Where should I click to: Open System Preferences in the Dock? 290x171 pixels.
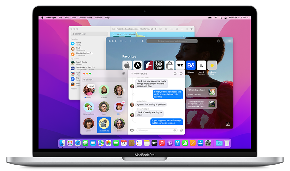(208, 143)
